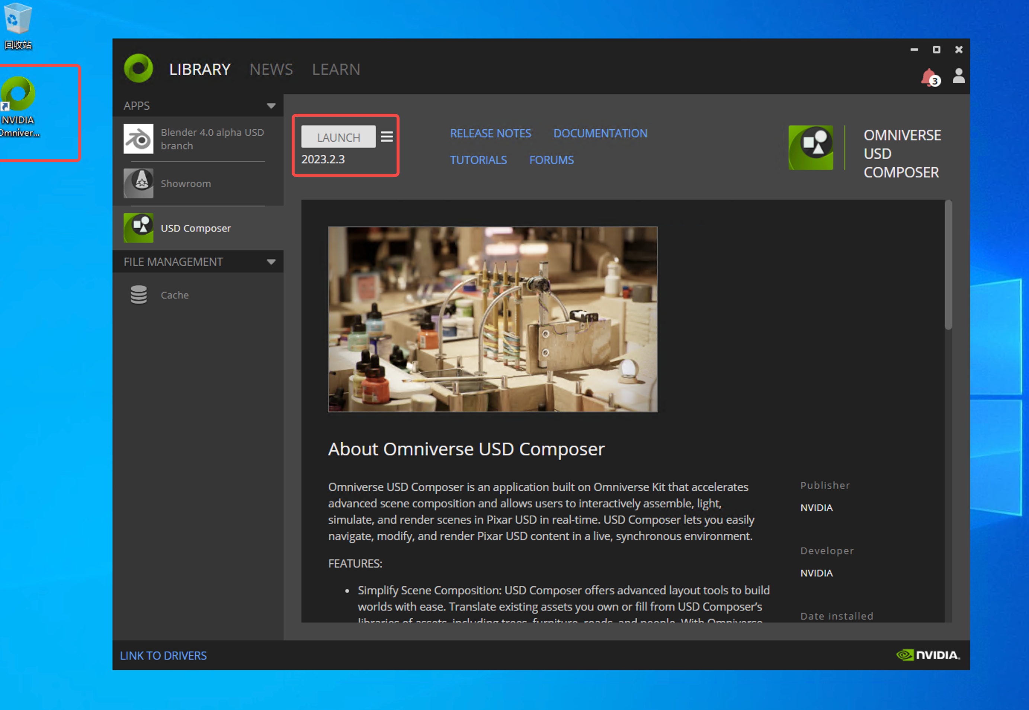Click the Omniverse logo in the launcher header
The width and height of the screenshot is (1029, 710).
coord(138,68)
